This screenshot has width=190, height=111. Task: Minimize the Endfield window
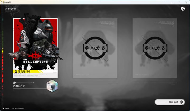click(x=173, y=2)
